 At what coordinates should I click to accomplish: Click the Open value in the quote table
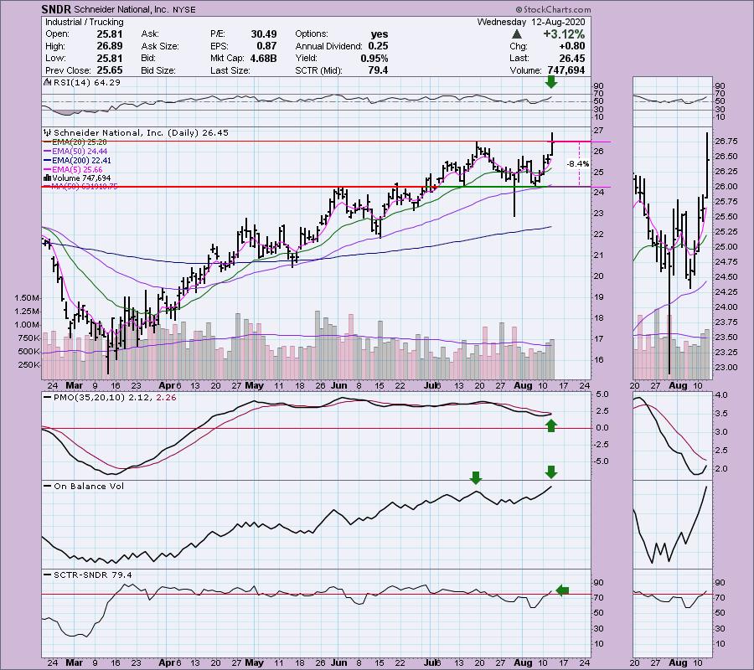[110, 34]
